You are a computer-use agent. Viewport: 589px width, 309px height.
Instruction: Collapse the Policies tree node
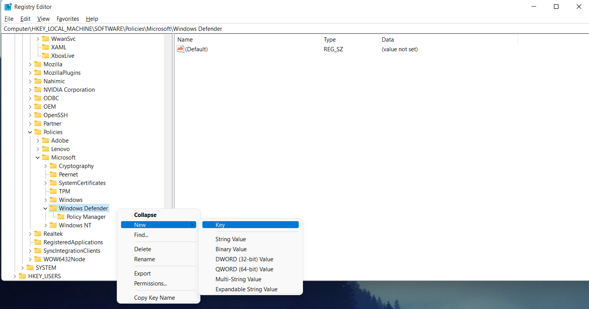(30, 132)
